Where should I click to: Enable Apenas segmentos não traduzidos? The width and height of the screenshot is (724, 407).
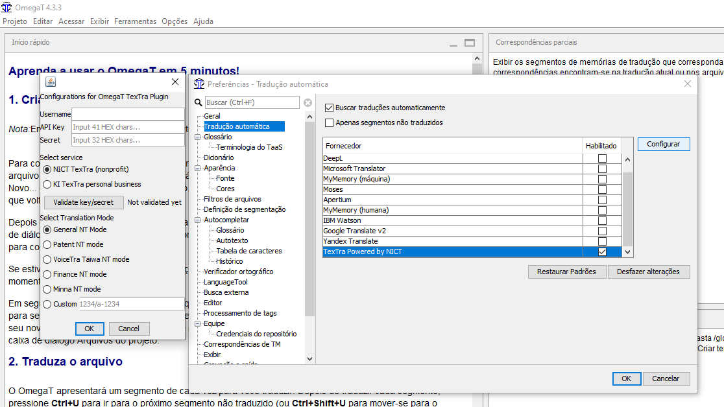(329, 122)
